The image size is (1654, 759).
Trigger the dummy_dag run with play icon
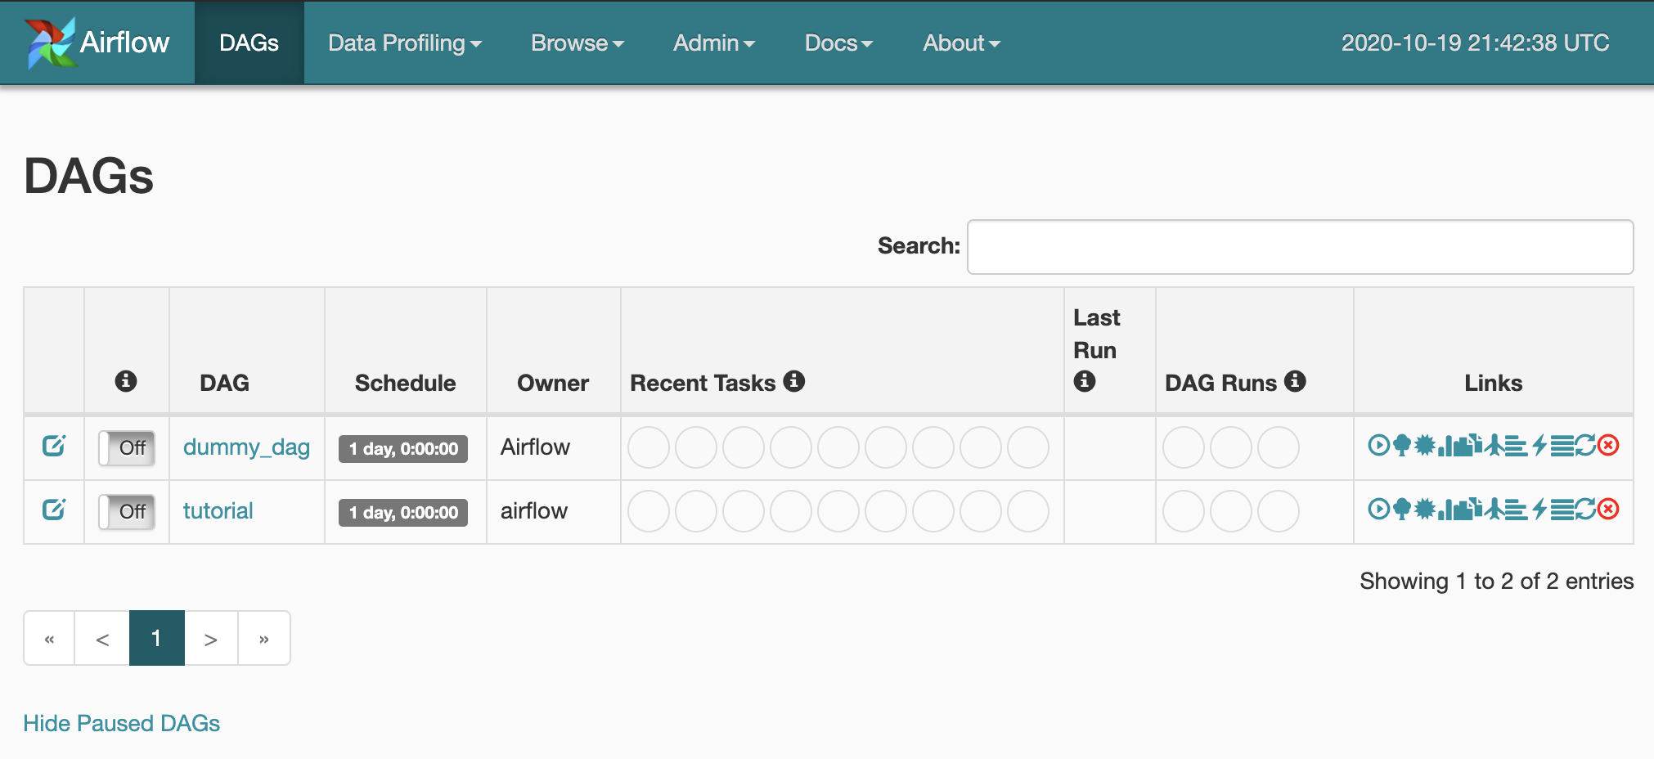tap(1378, 446)
